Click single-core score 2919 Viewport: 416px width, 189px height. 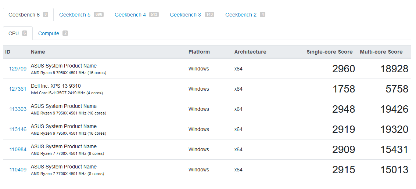pyautogui.click(x=344, y=129)
